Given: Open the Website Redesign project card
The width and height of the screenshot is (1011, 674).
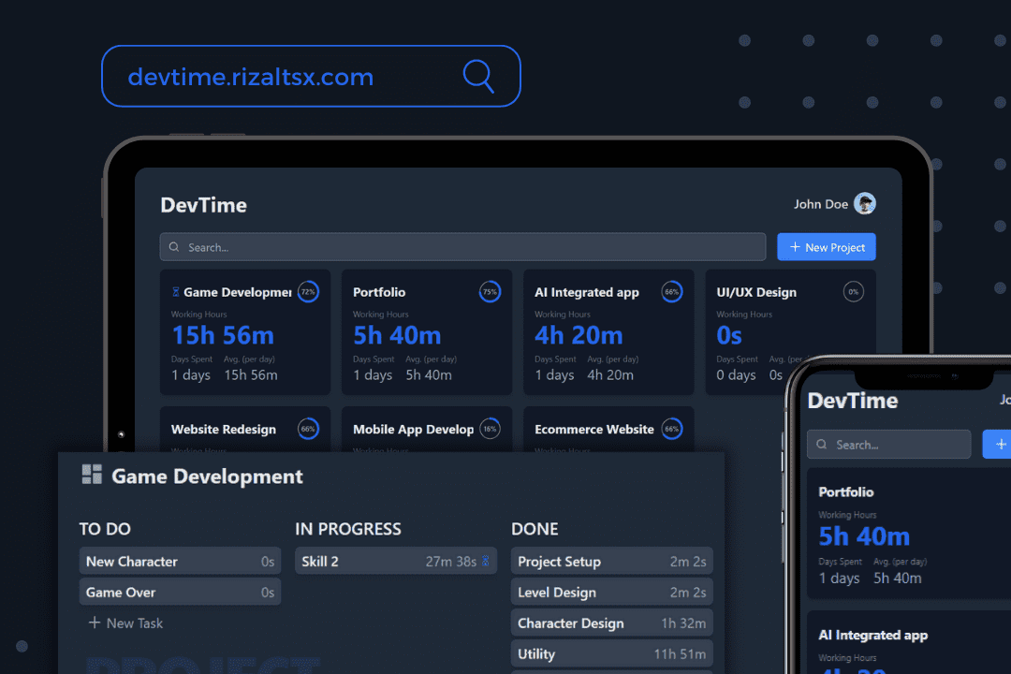Looking at the screenshot, I should (245, 429).
